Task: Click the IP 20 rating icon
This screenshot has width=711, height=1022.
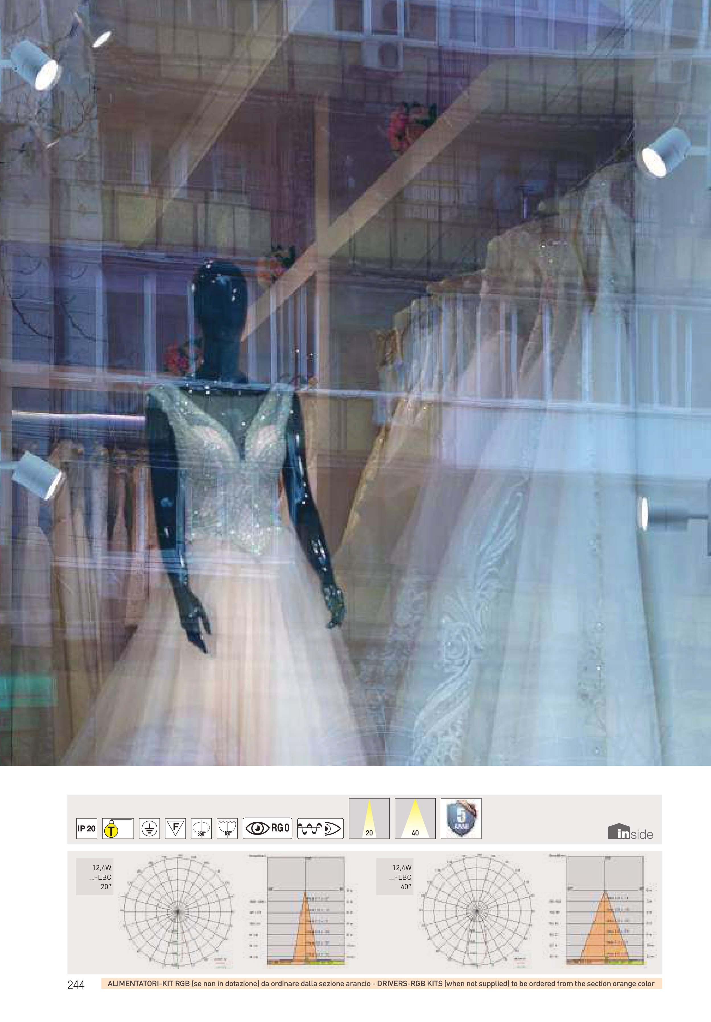Action: 86,828
